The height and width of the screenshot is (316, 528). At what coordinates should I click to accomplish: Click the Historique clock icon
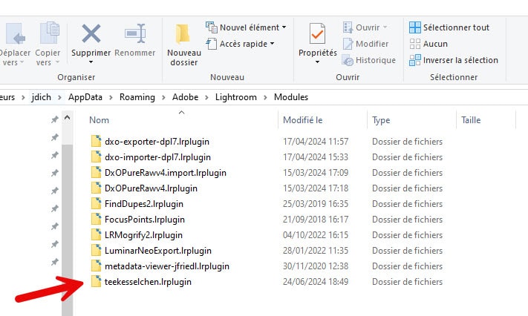click(x=348, y=60)
